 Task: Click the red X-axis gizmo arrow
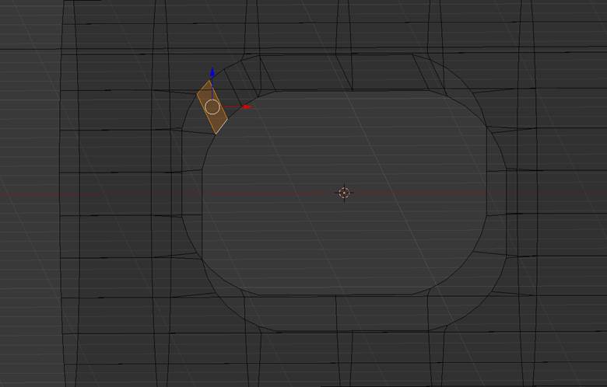(247, 106)
